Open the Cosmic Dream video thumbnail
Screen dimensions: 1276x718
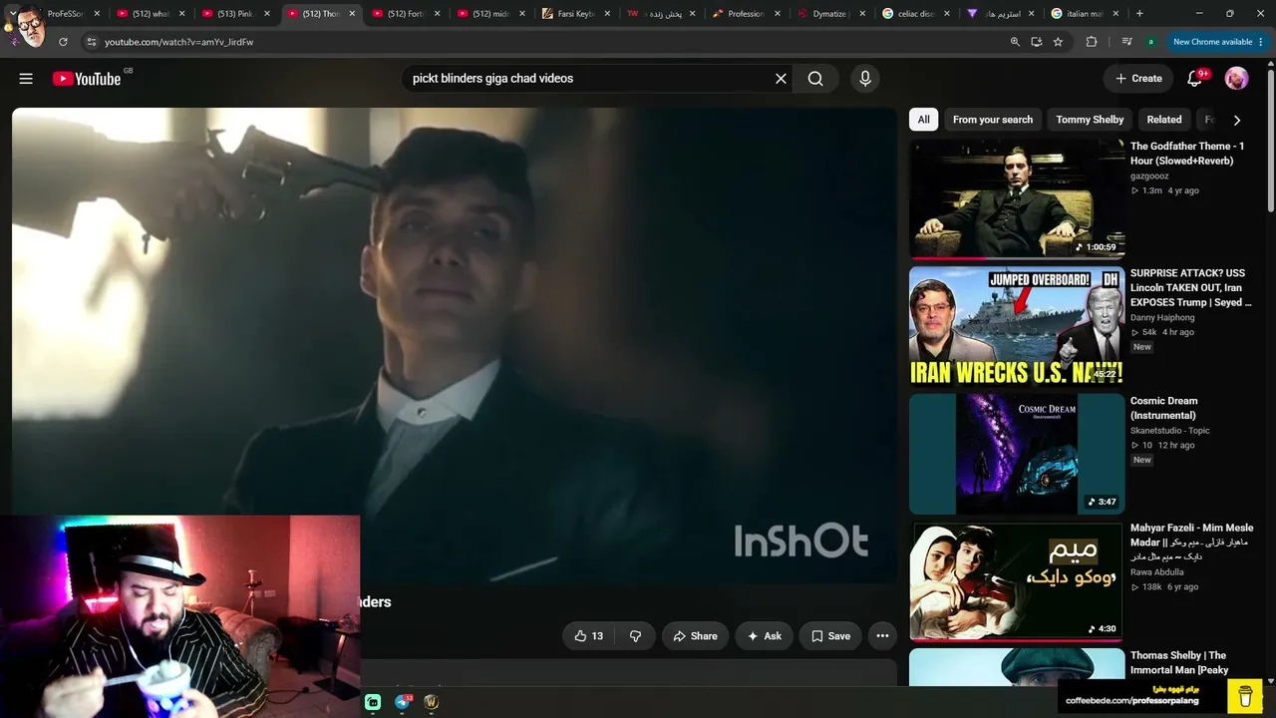click(1016, 454)
